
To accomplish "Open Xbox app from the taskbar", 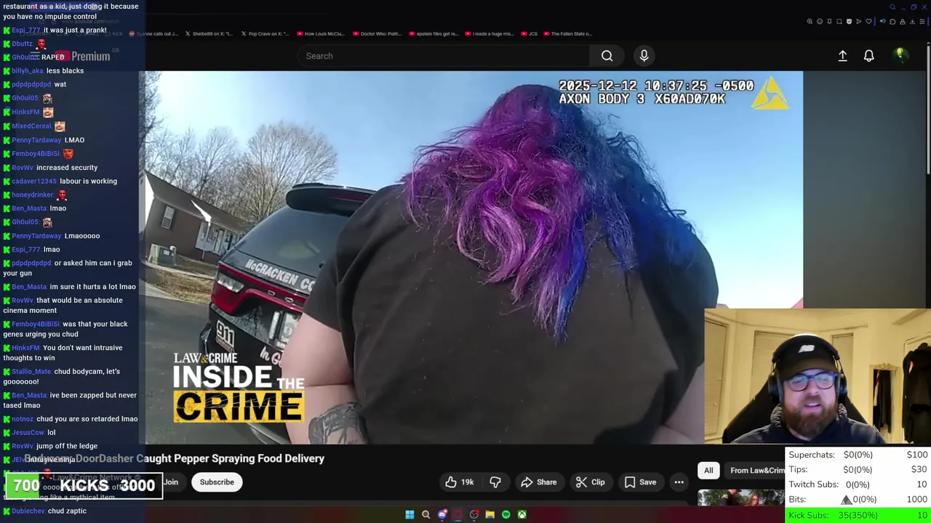I will (x=522, y=515).
